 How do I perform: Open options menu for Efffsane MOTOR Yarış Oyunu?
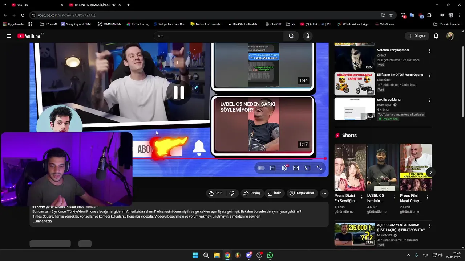point(430,75)
